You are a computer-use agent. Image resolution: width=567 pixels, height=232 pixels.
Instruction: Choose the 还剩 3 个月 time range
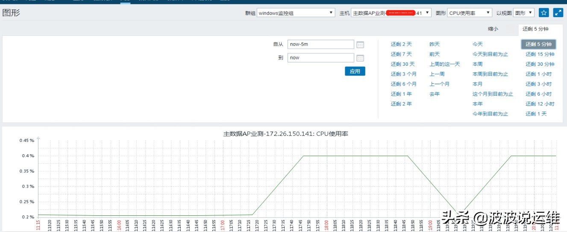[403, 74]
